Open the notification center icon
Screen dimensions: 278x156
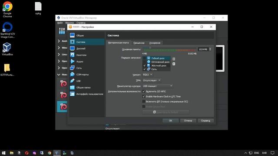click(x=272, y=153)
